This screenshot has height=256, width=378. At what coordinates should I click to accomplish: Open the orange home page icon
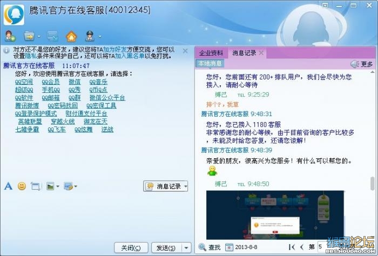coord(71,36)
